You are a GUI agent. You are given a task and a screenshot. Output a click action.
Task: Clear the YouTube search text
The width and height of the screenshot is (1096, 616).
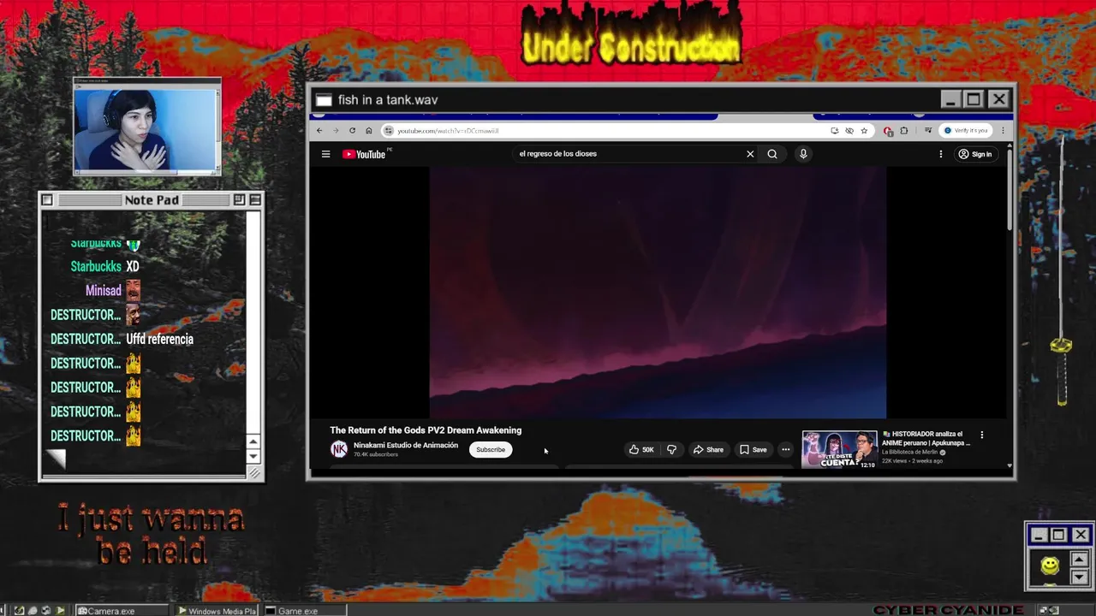[x=750, y=154]
